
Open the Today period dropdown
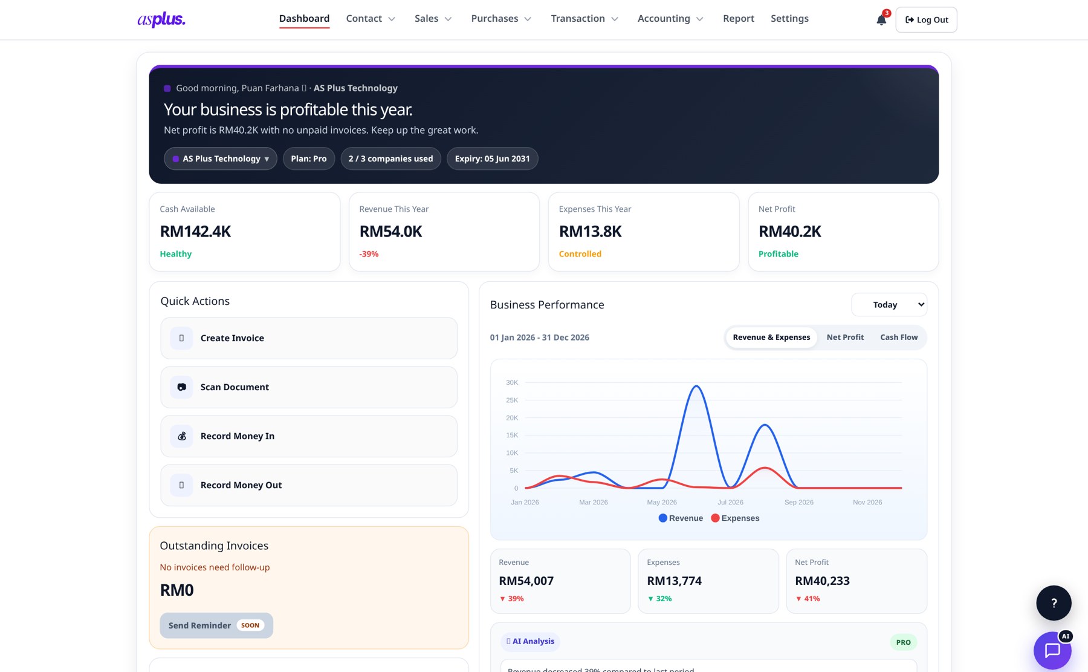[889, 305]
